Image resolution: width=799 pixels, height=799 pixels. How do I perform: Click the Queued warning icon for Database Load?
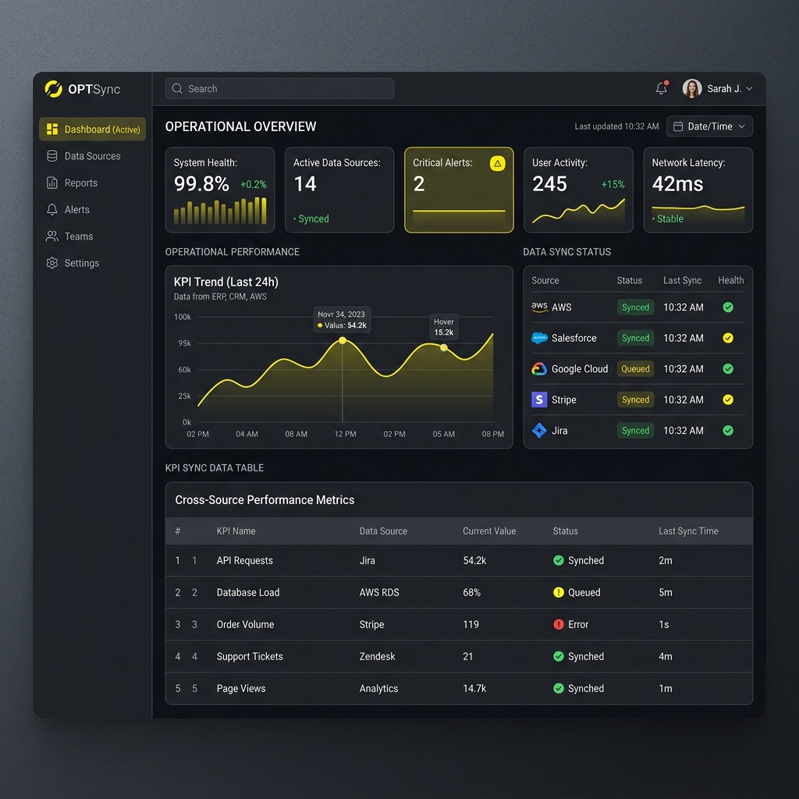pyautogui.click(x=559, y=592)
